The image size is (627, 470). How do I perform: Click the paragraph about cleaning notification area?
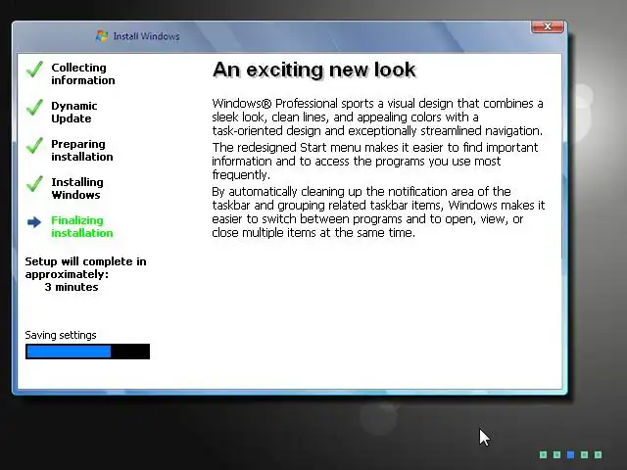(378, 212)
